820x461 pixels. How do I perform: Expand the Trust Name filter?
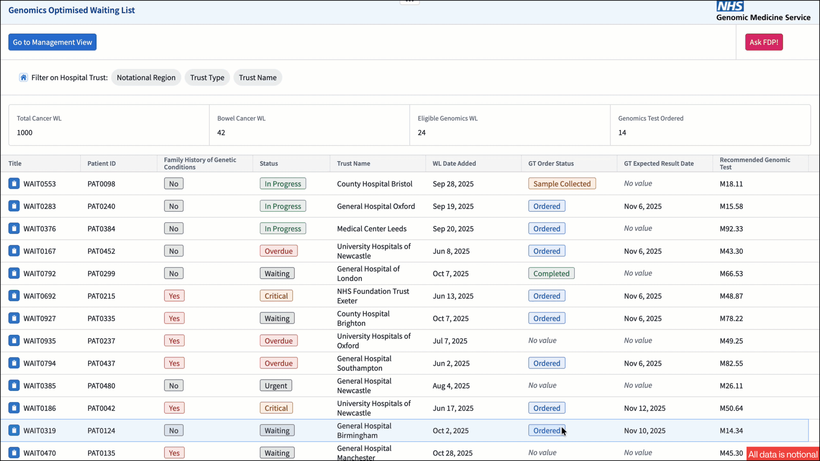pos(258,77)
